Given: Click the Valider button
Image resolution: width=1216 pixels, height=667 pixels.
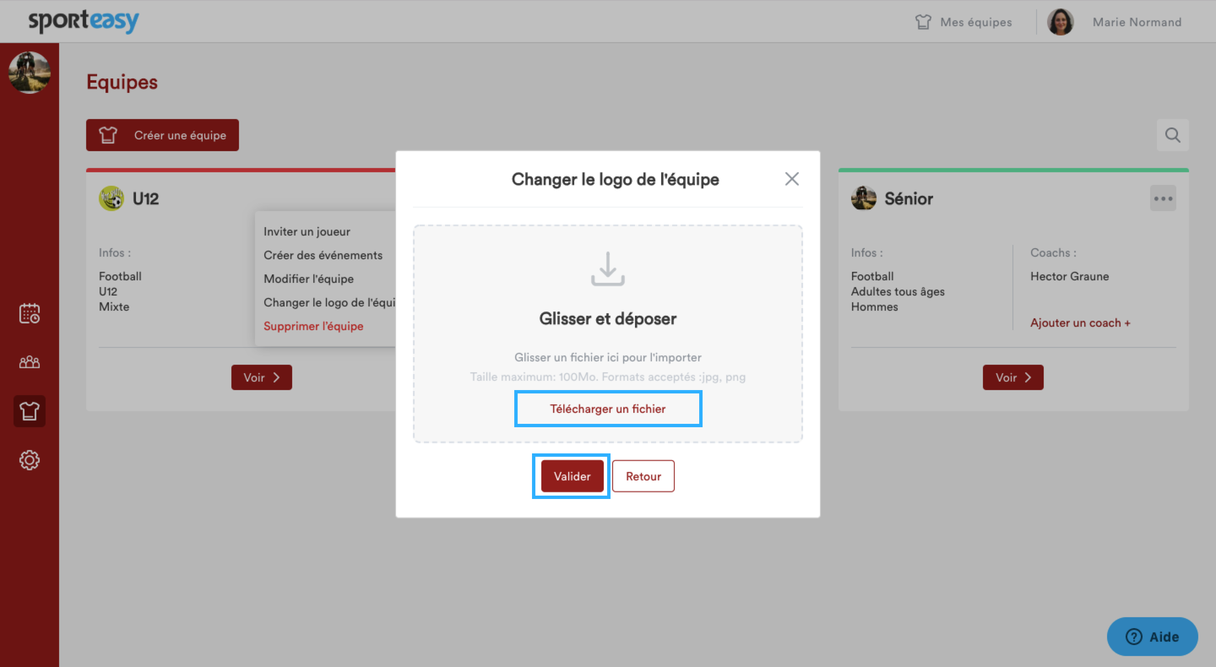Looking at the screenshot, I should (572, 476).
